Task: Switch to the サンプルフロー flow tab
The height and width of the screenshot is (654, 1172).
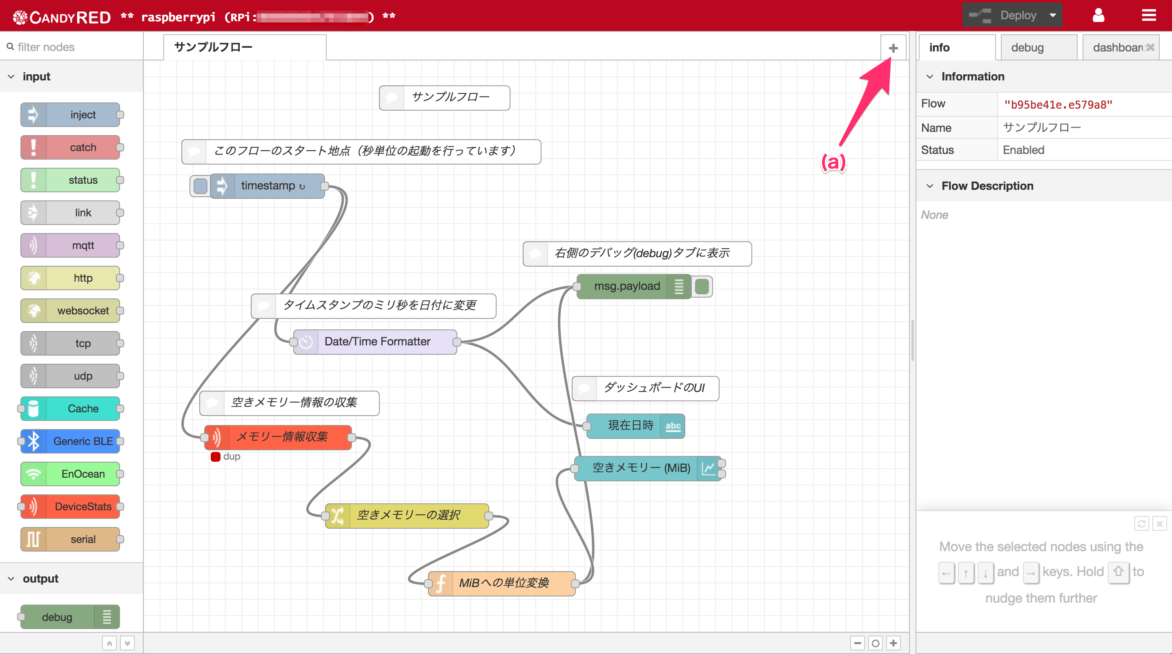Action: click(245, 47)
